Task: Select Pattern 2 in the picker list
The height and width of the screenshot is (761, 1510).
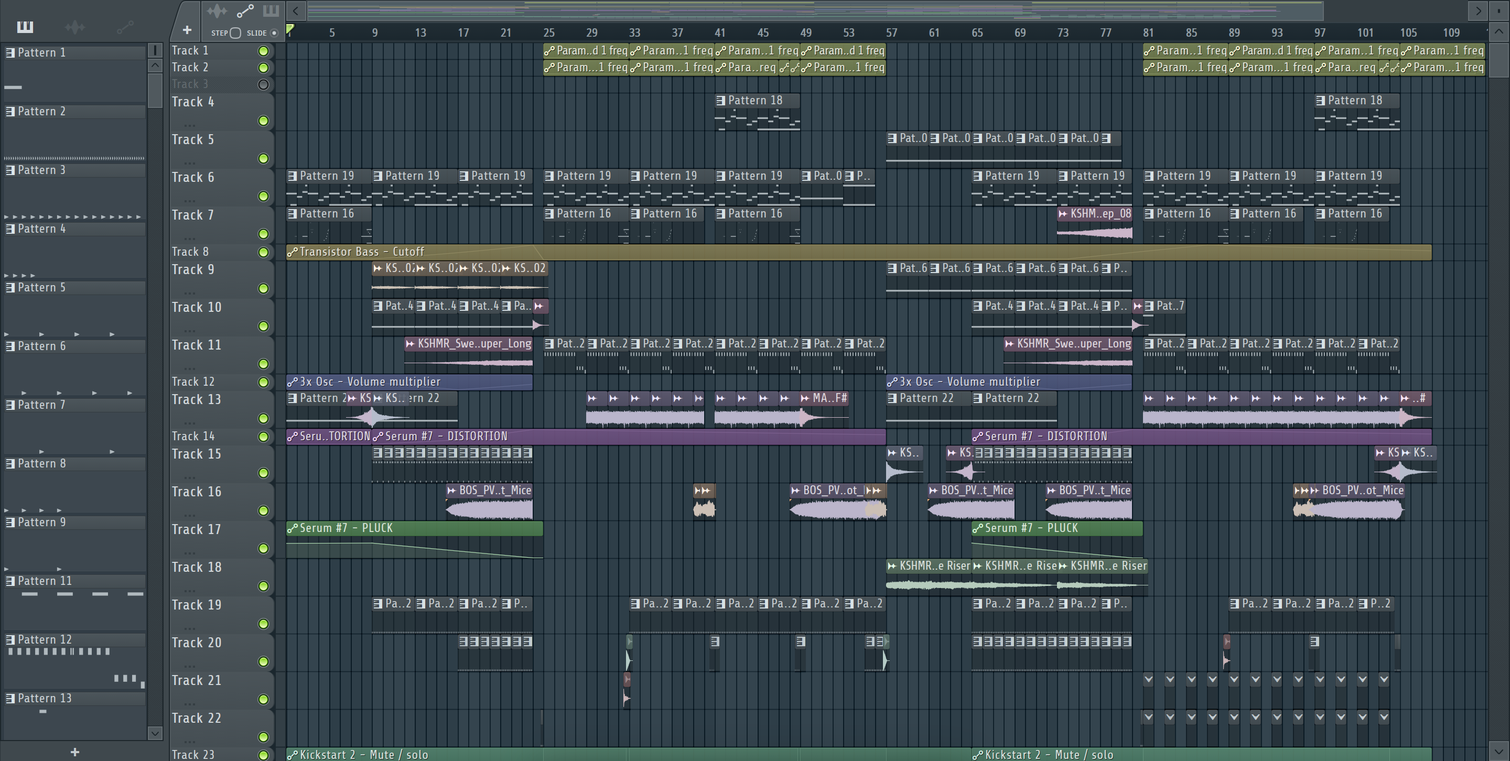Action: pyautogui.click(x=74, y=111)
